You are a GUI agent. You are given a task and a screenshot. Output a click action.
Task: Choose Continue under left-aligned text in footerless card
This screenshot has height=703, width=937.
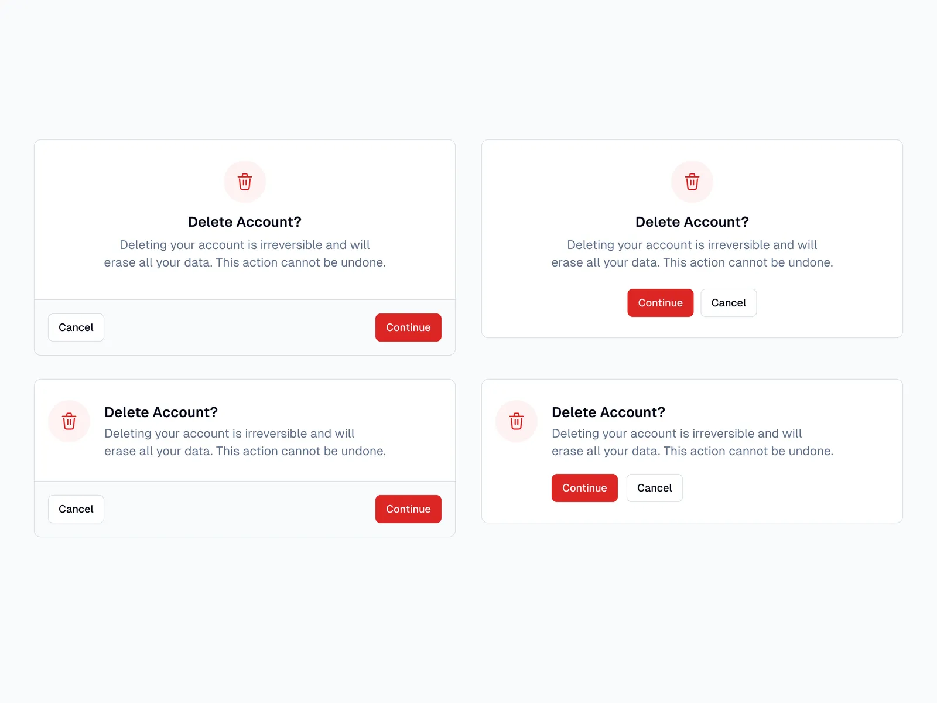[584, 488]
